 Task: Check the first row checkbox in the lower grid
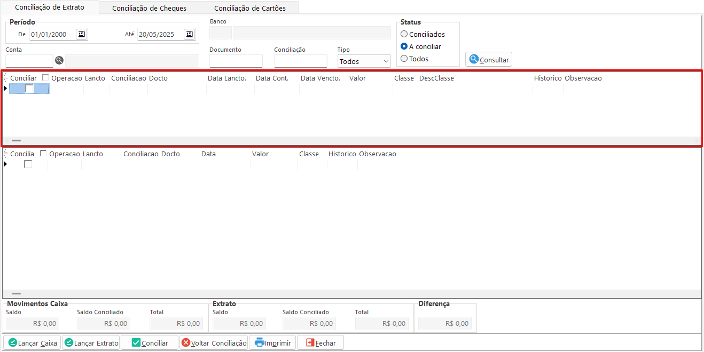click(x=28, y=164)
